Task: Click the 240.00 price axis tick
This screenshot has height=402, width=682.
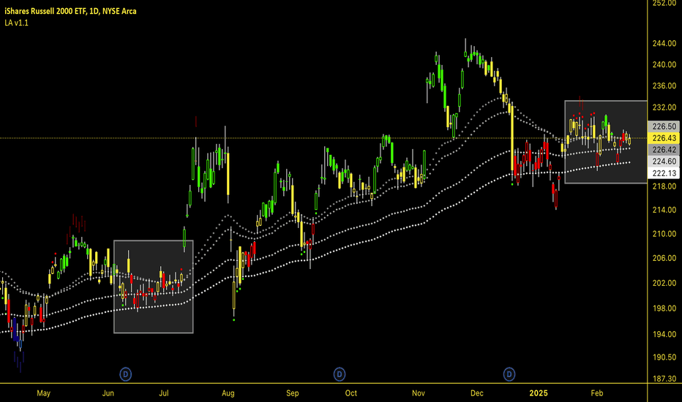Action: 664,65
